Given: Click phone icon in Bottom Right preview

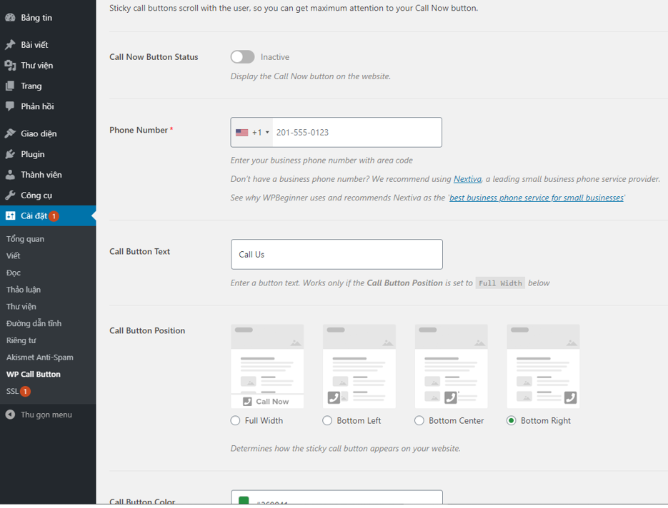Looking at the screenshot, I should coord(570,398).
